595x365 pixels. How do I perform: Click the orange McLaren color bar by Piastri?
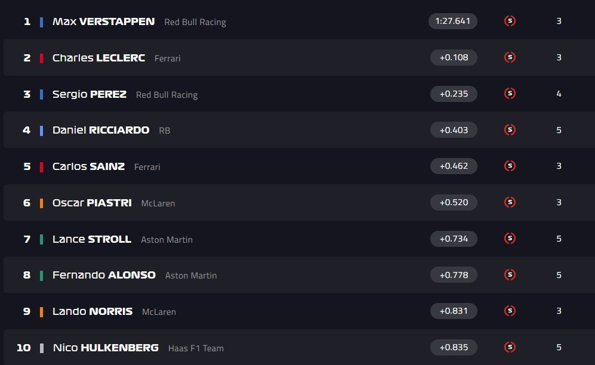(x=41, y=203)
